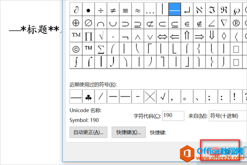Choose the copyright © symbol

(x=76, y=49)
